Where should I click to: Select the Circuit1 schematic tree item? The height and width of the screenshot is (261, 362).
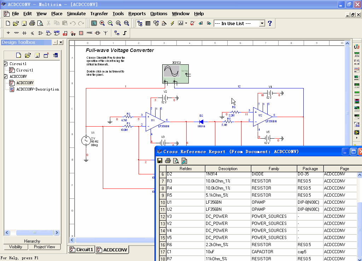coord(24,70)
